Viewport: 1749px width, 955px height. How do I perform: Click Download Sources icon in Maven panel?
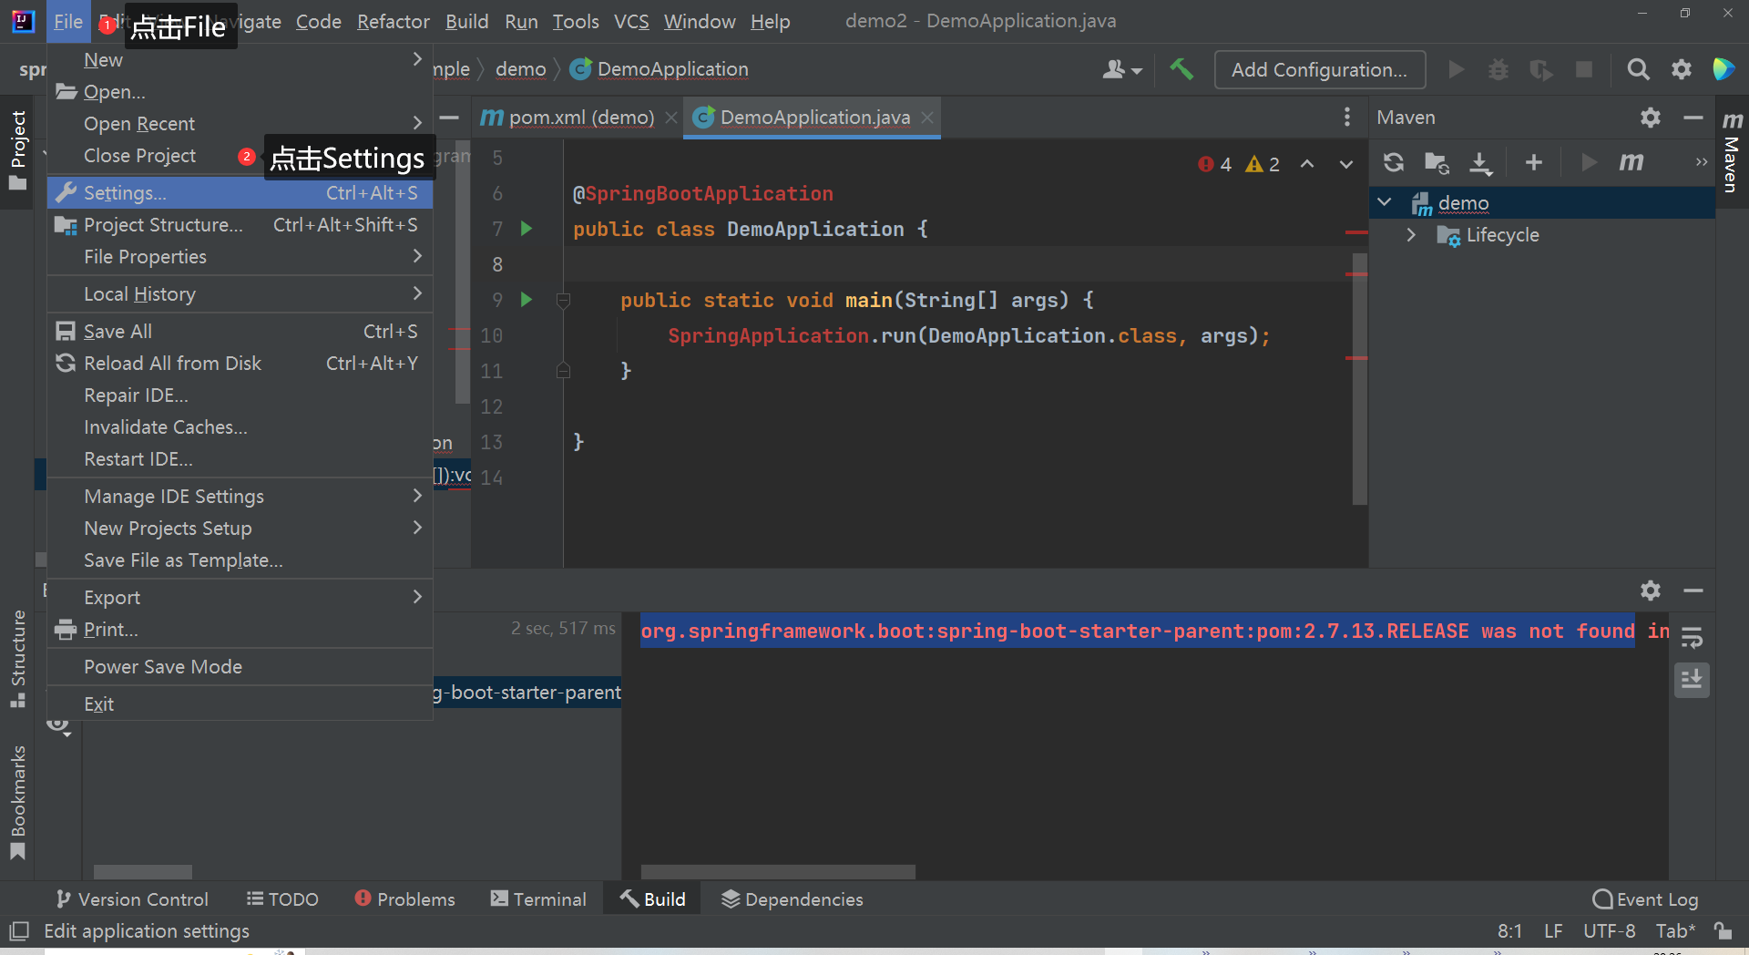(x=1481, y=162)
